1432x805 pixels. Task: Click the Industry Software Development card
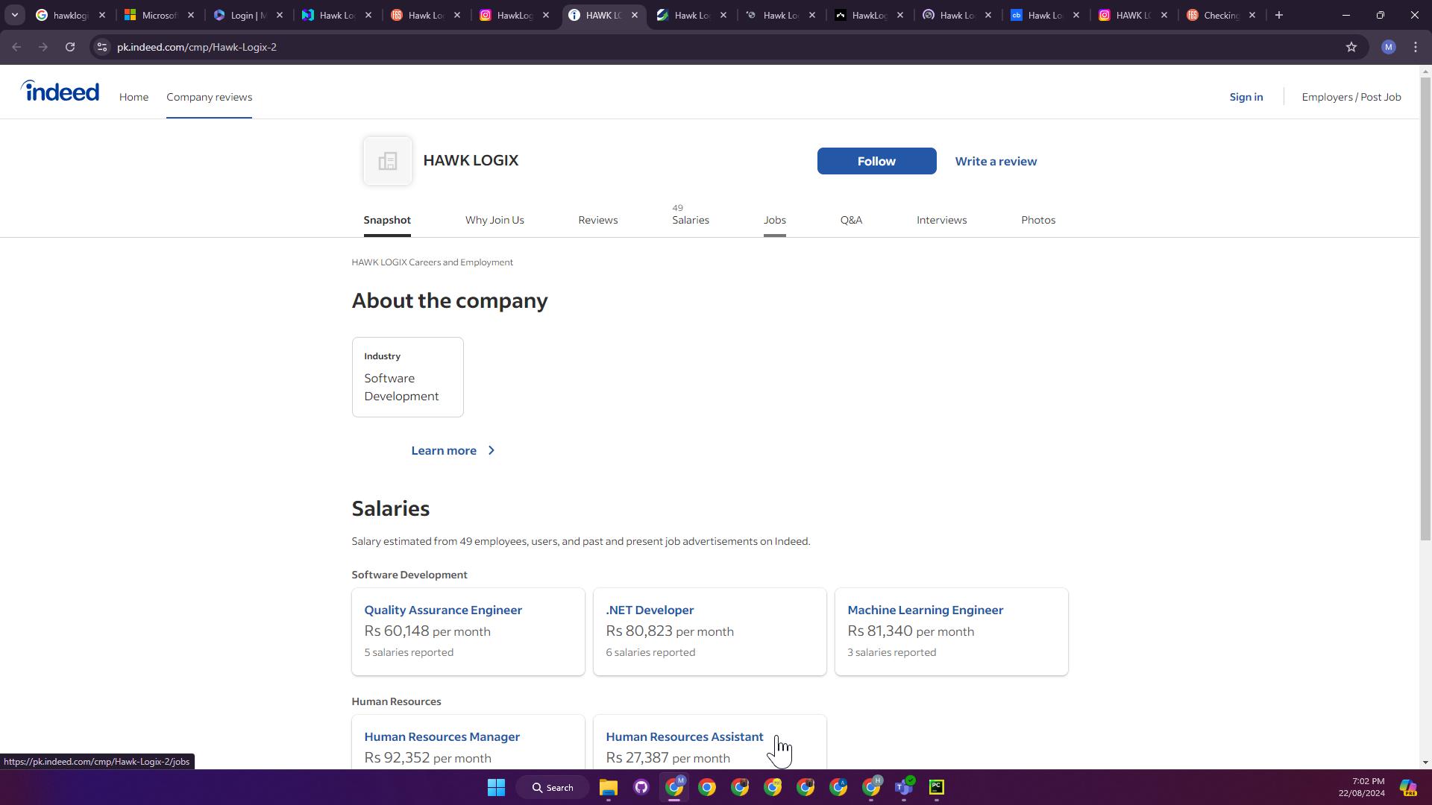point(407,377)
